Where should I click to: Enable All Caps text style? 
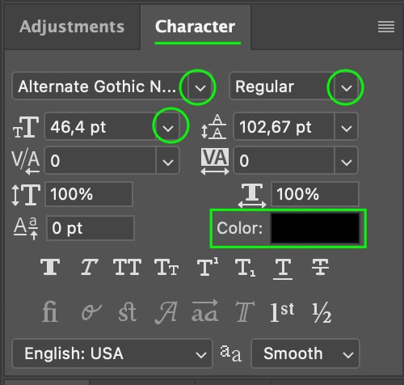pyautogui.click(x=128, y=267)
